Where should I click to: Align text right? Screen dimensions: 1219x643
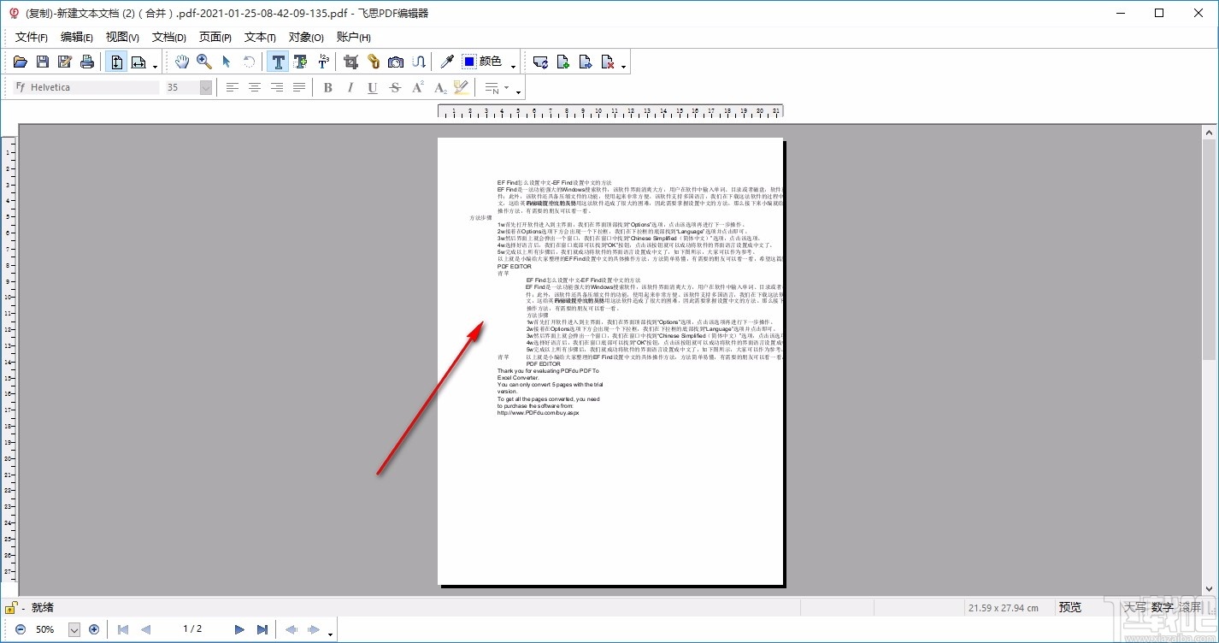[x=277, y=87]
